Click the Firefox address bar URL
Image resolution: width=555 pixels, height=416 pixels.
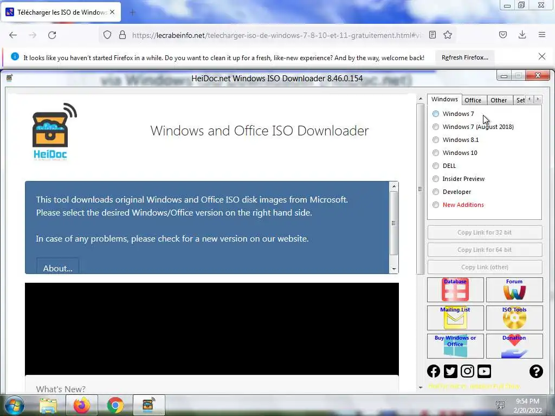[x=276, y=35]
